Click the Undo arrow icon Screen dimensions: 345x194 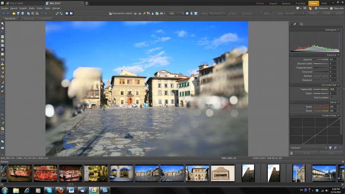coord(43,13)
